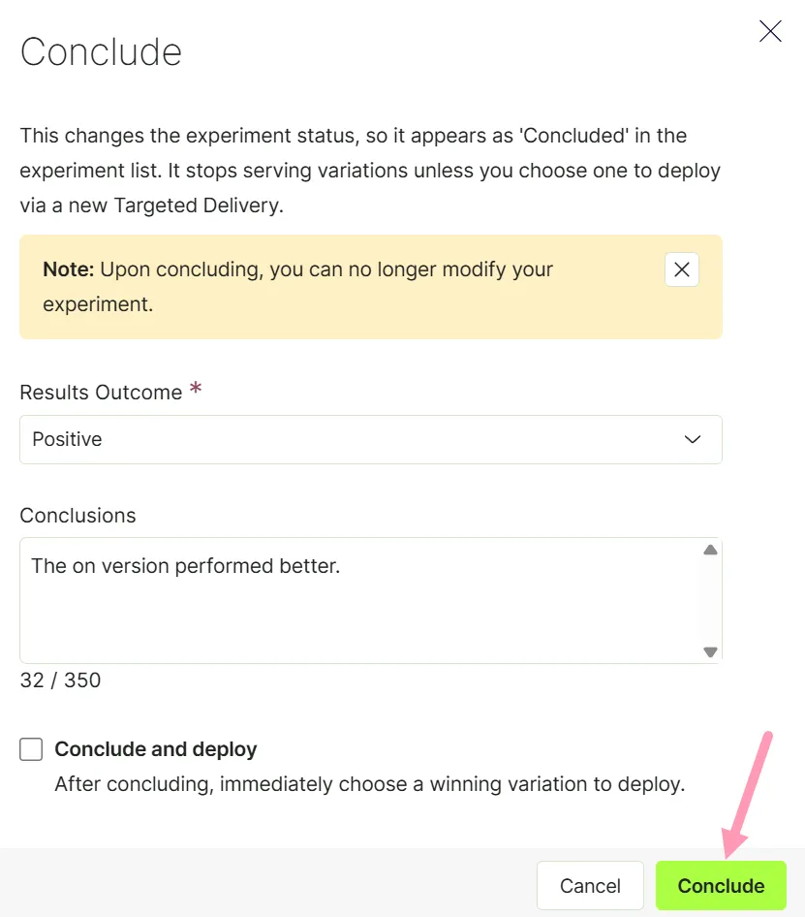805x917 pixels.
Task: Click the up arrow in Conclusions scrollbar
Action: [x=710, y=550]
